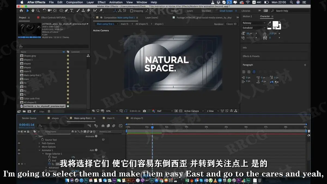
Task: Select the Puppet Pin tool
Action: (x=101, y=11)
